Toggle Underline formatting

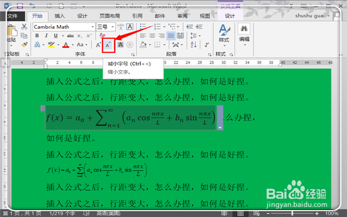pyautogui.click(x=56, y=36)
